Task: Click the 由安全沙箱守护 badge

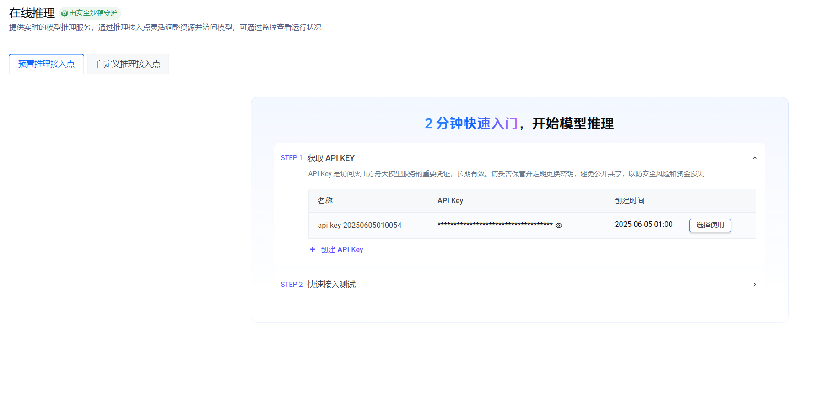Action: click(x=90, y=13)
